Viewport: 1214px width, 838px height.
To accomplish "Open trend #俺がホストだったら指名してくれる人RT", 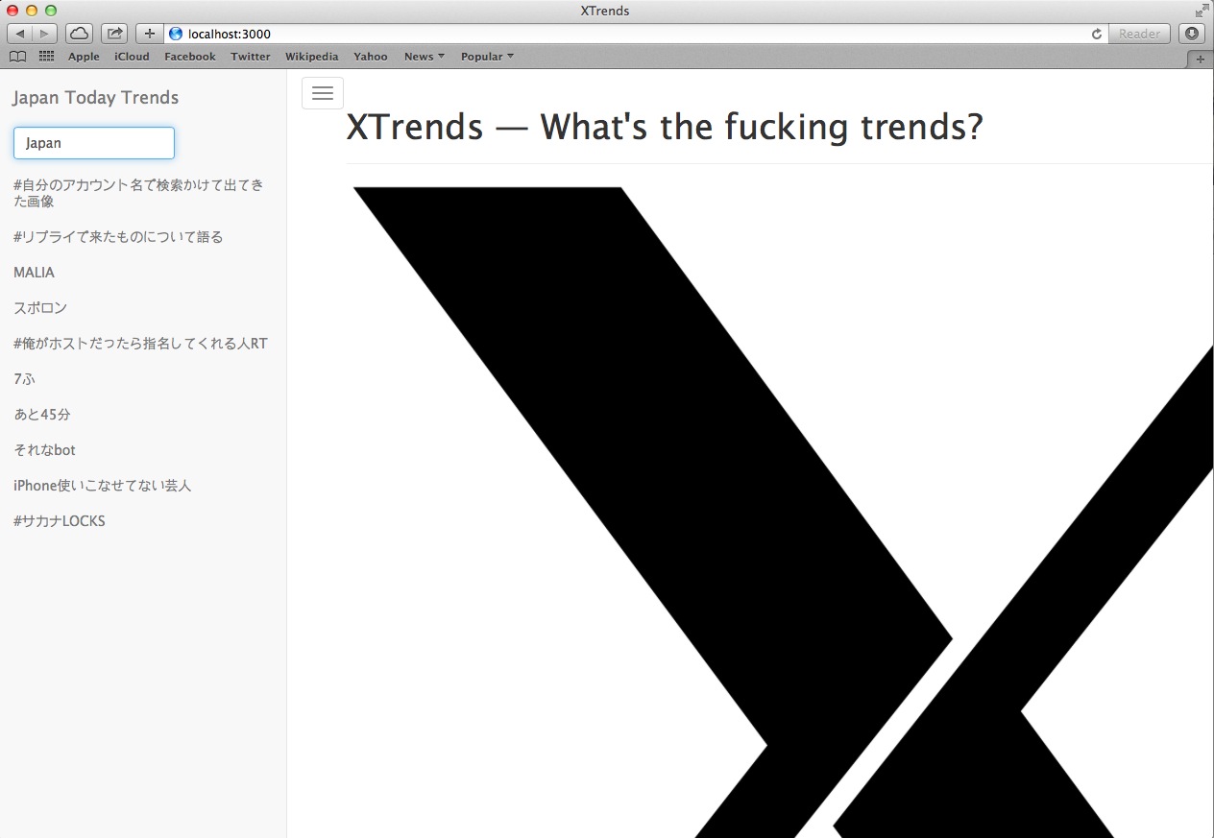I will [x=140, y=344].
